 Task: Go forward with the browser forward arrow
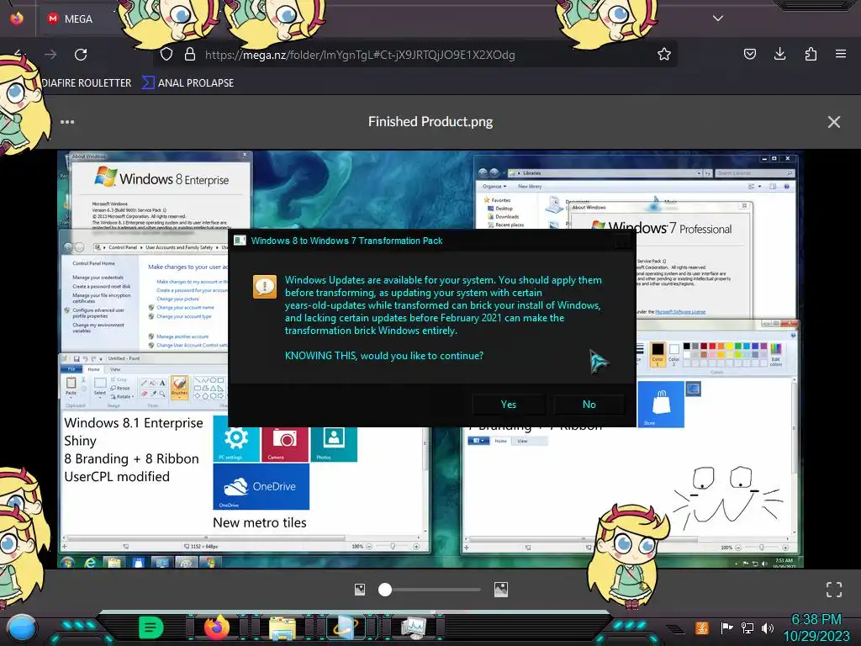50,55
